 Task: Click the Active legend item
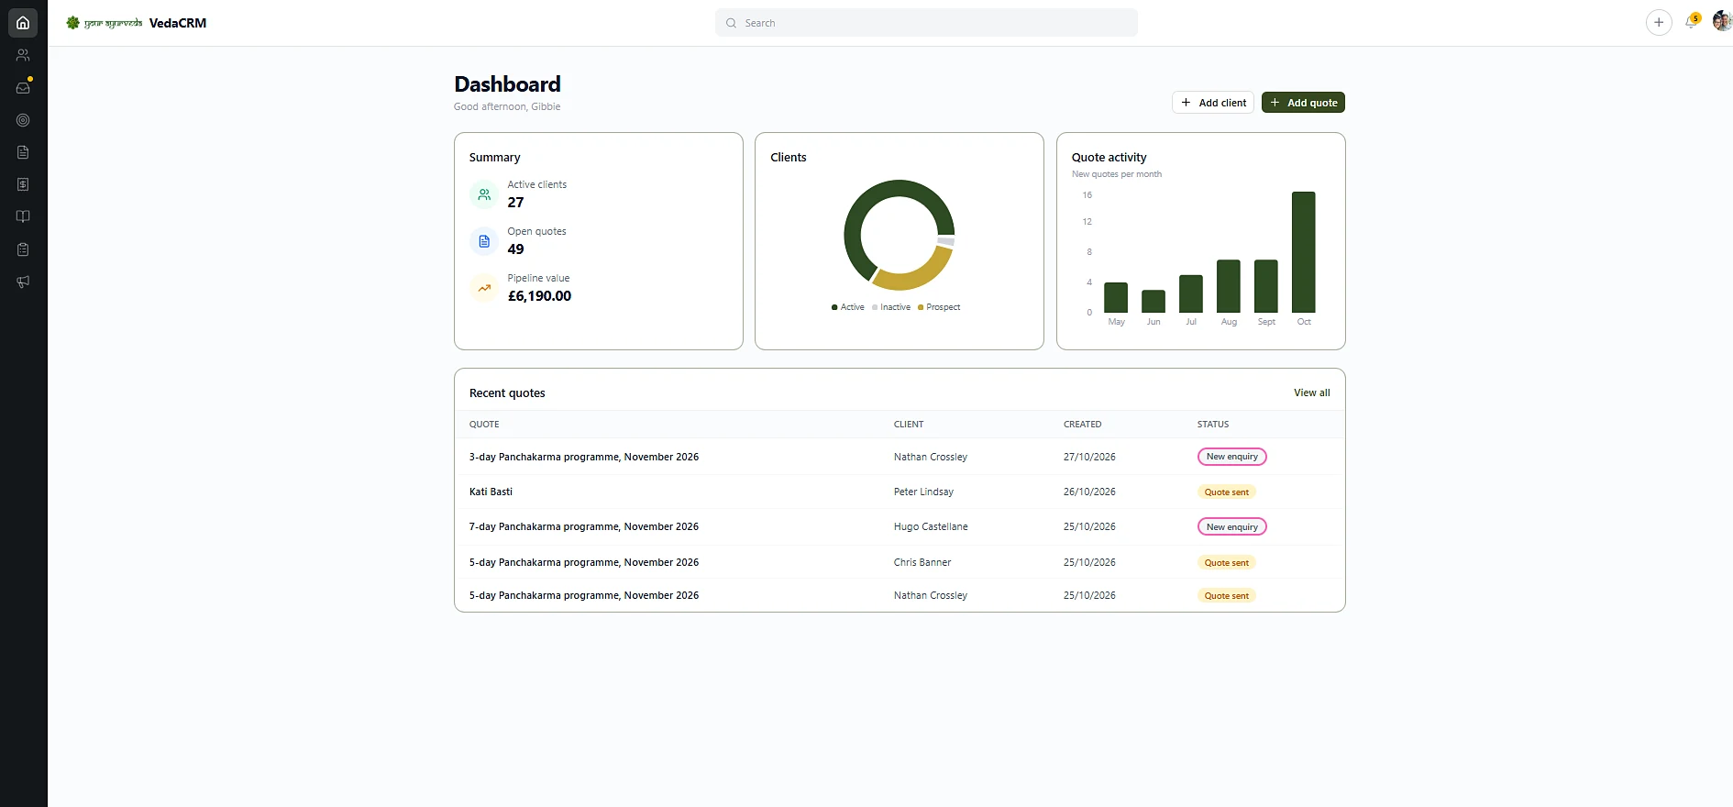point(848,307)
